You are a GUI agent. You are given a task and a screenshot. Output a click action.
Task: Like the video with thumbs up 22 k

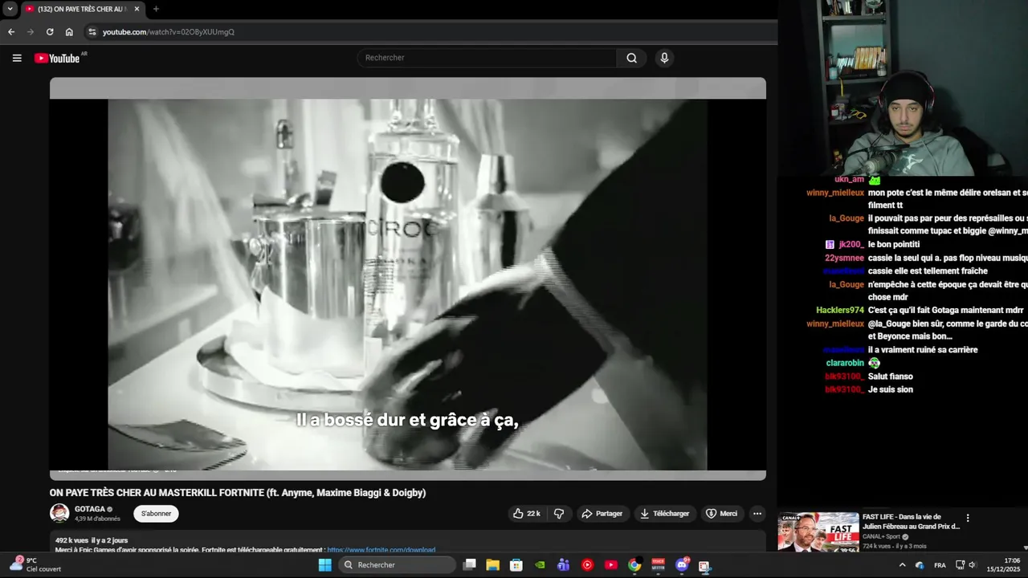click(527, 514)
